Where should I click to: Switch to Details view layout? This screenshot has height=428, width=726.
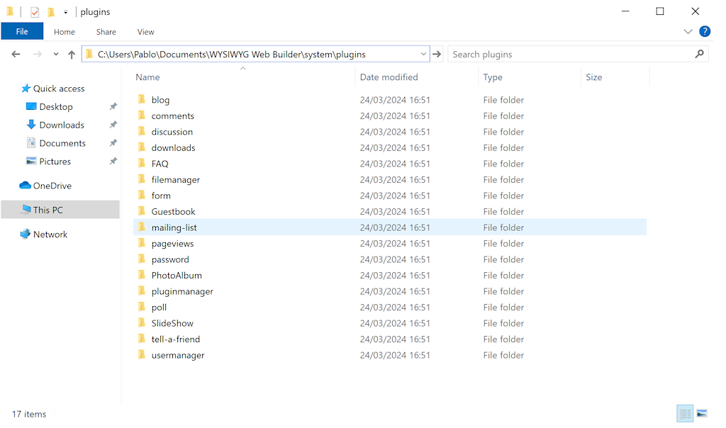(x=685, y=414)
